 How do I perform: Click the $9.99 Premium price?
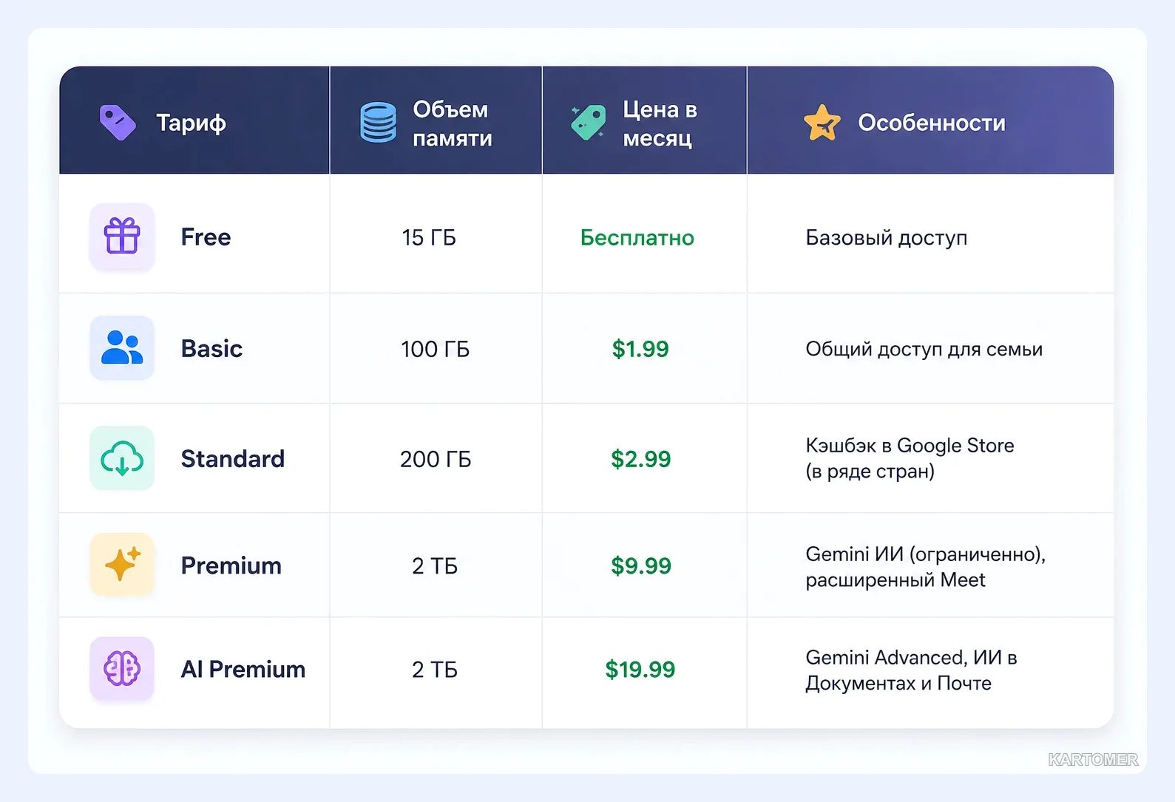click(641, 566)
